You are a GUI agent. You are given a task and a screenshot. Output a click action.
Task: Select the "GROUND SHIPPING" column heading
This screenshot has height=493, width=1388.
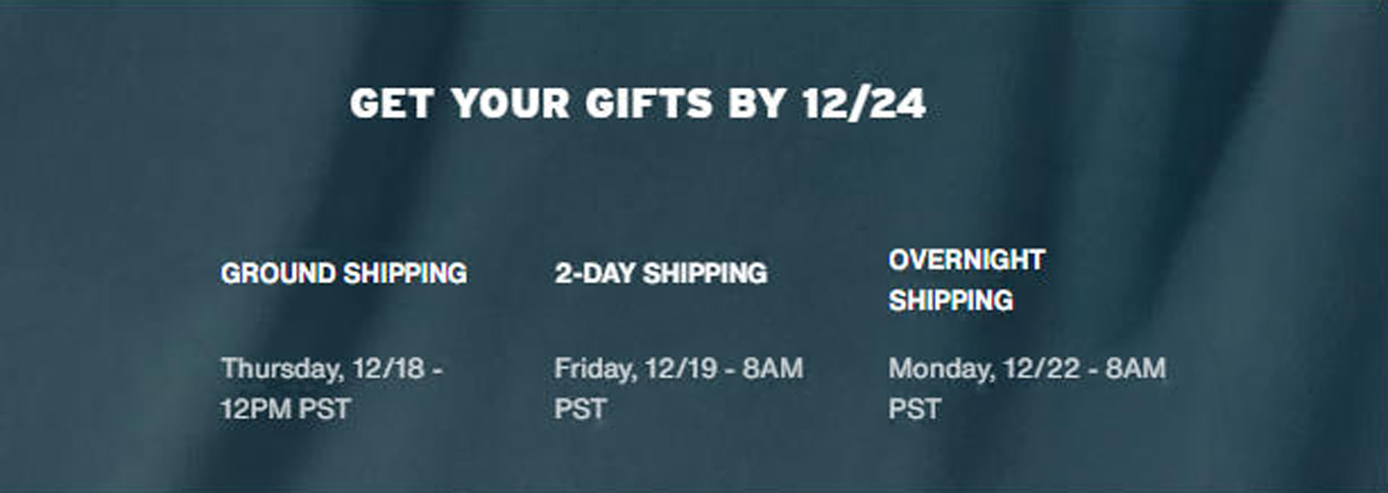click(344, 273)
